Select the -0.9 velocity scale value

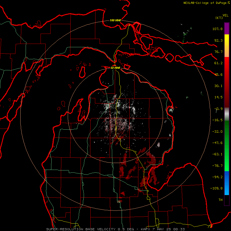[x=218, y=109]
